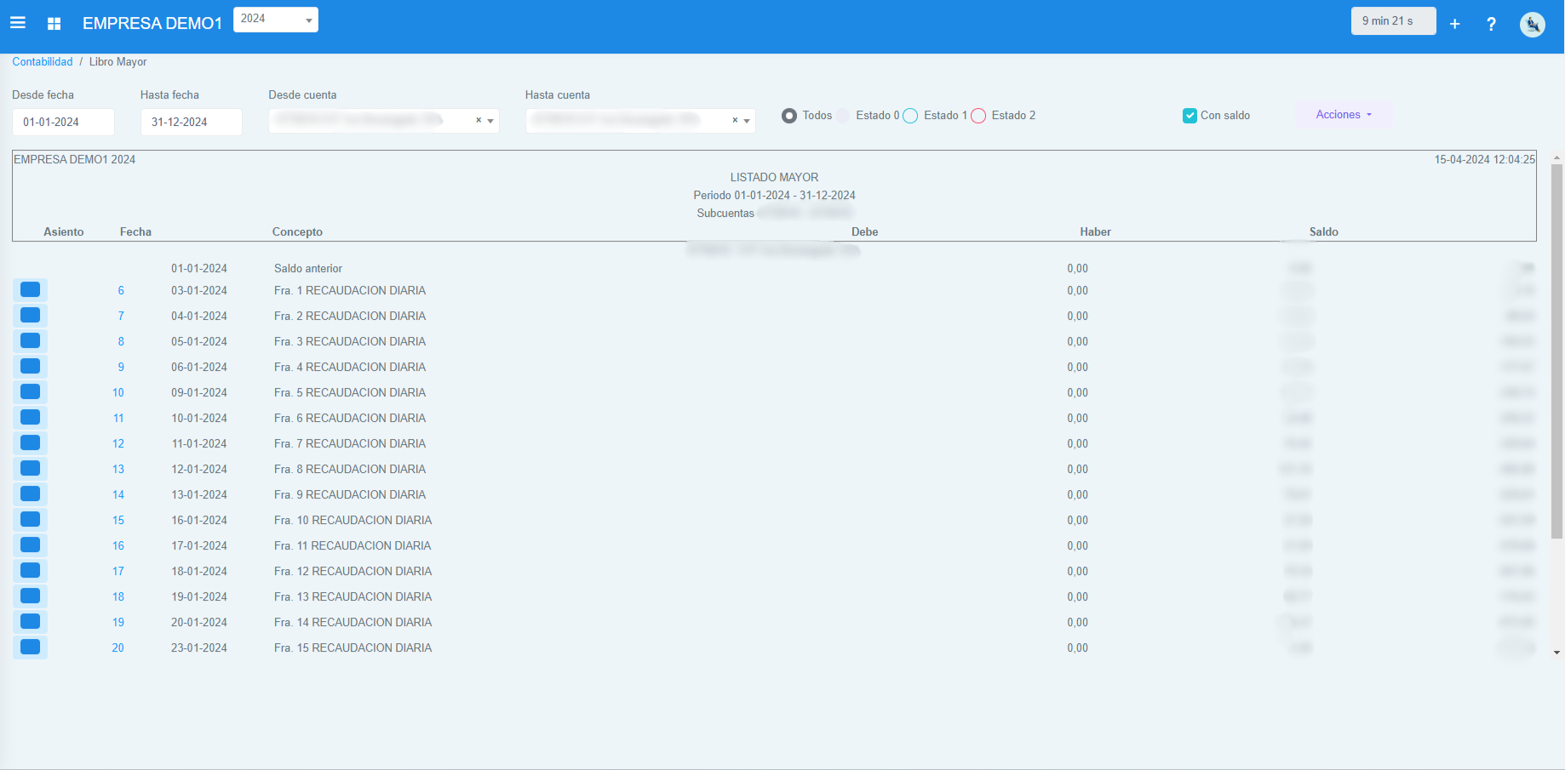Select the Estado 1 radio option

click(x=910, y=116)
